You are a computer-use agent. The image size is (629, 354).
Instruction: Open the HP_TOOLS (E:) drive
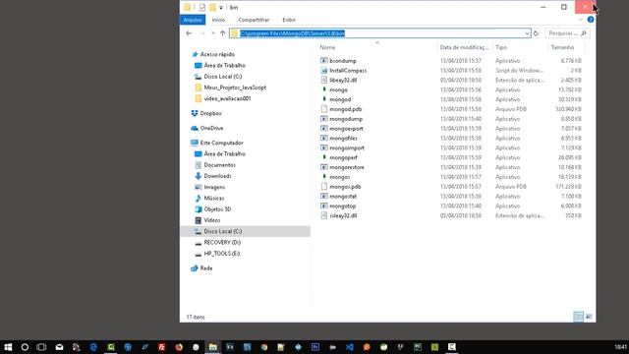click(222, 254)
